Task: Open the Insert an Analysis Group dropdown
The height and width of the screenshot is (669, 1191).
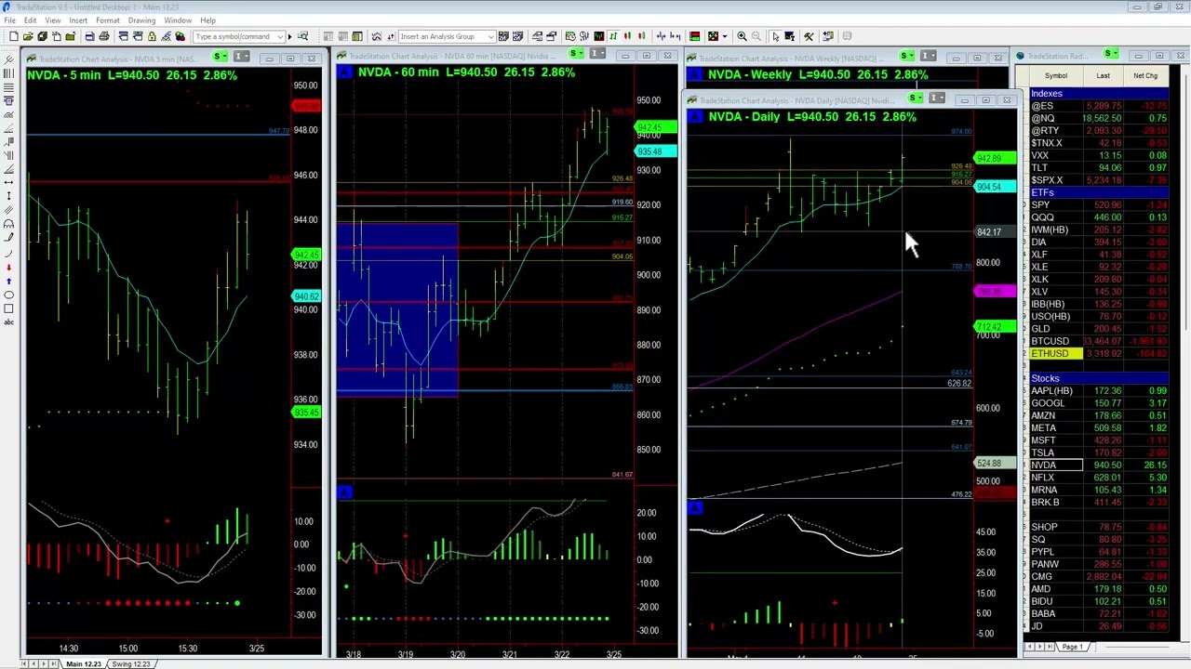Action: pos(491,35)
